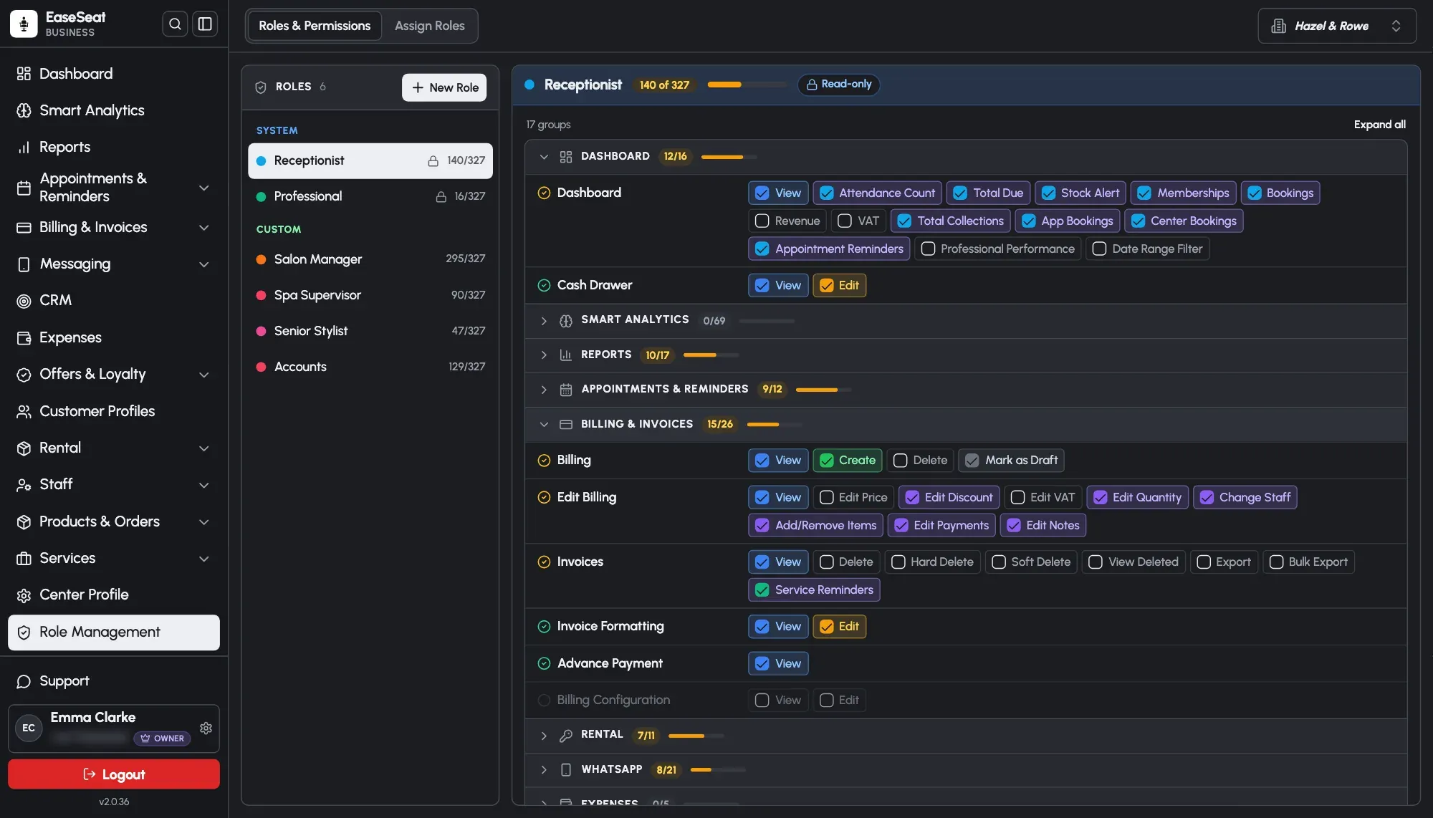Toggle the Hard Delete invoices checkbox
The height and width of the screenshot is (818, 1433).
898,562
